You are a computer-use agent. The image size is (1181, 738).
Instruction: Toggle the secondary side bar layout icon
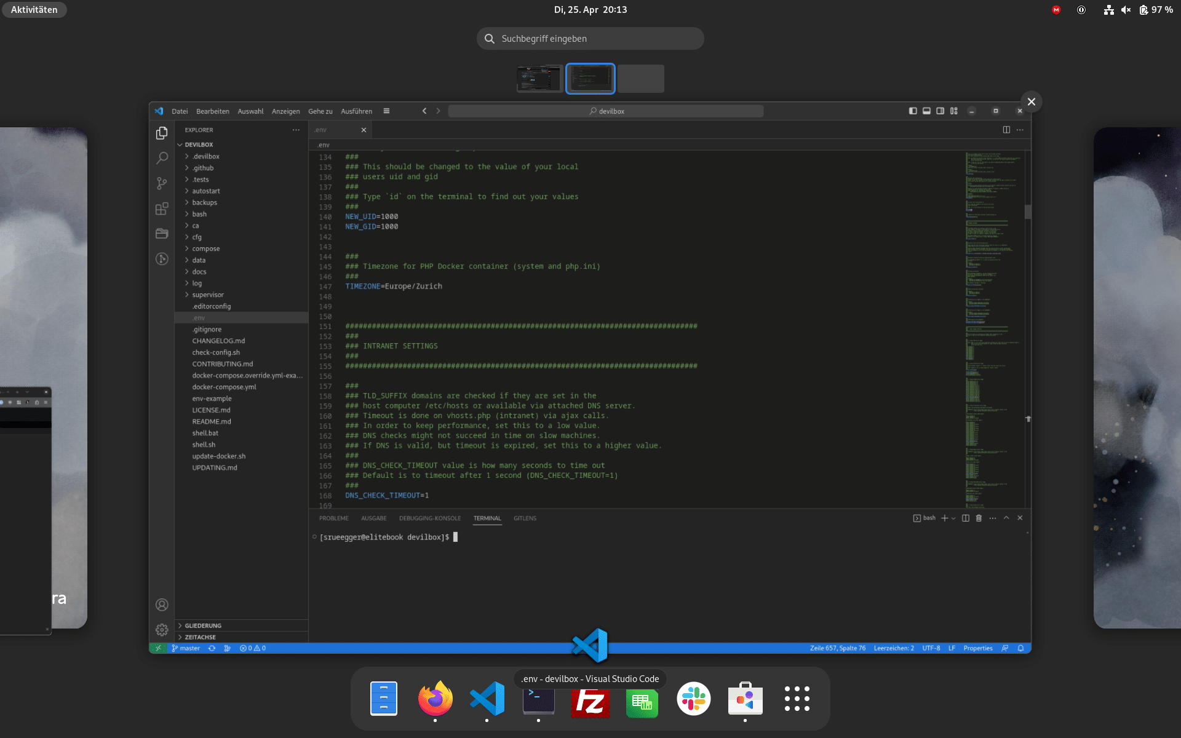940,111
